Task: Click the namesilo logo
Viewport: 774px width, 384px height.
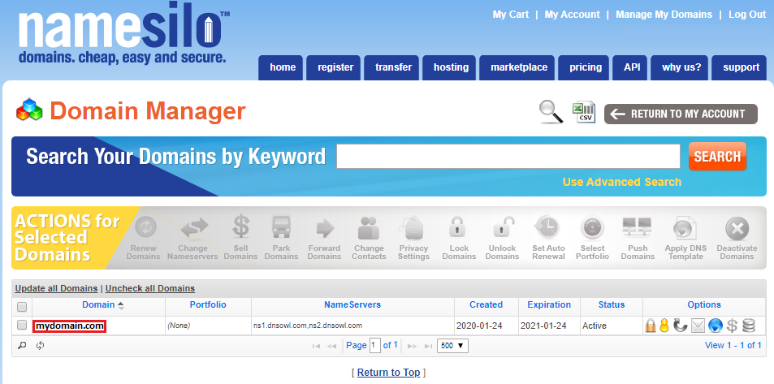Action: point(123,35)
